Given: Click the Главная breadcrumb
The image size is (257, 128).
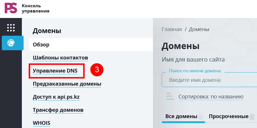Looking at the screenshot, I should (172, 29).
